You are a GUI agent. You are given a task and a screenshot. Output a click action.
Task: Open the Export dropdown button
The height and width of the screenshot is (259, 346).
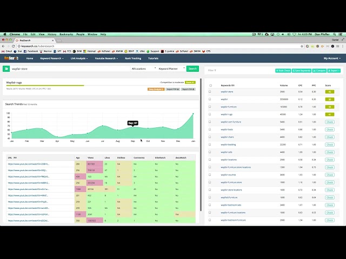[x=334, y=71]
